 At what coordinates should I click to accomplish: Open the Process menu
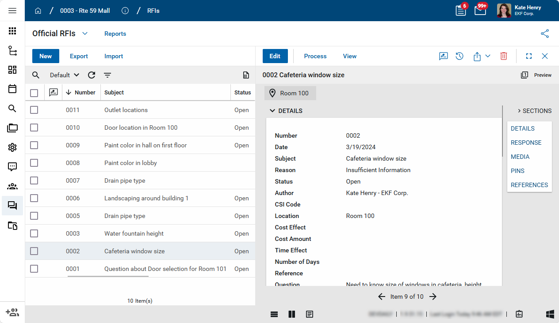pyautogui.click(x=315, y=56)
